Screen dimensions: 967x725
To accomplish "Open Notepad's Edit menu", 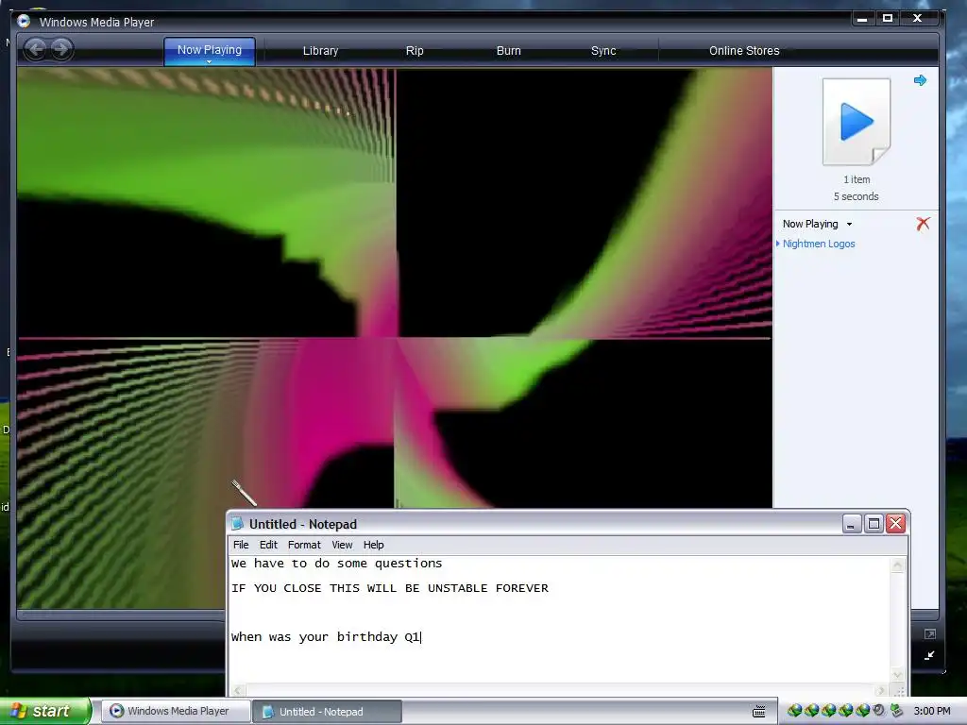I will click(268, 545).
